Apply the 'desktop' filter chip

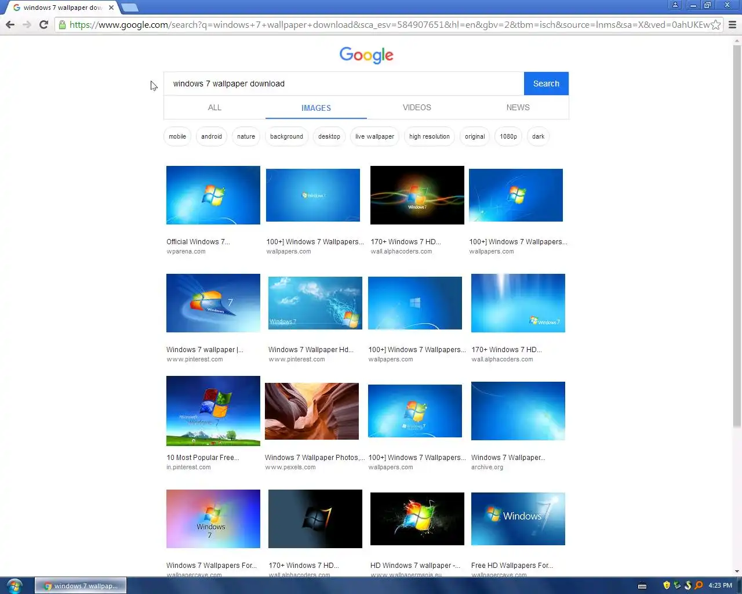(329, 136)
